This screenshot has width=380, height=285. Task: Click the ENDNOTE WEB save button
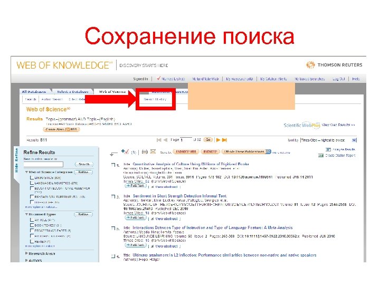pos(186,151)
